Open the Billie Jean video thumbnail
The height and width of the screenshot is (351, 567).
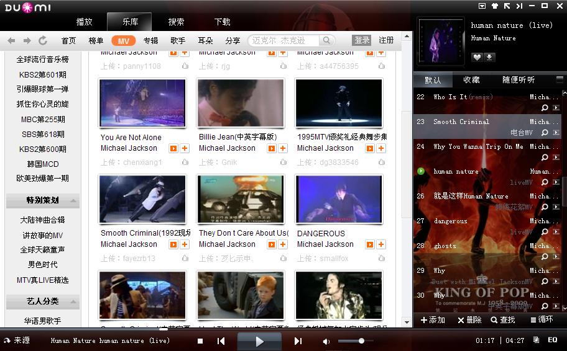click(241, 103)
